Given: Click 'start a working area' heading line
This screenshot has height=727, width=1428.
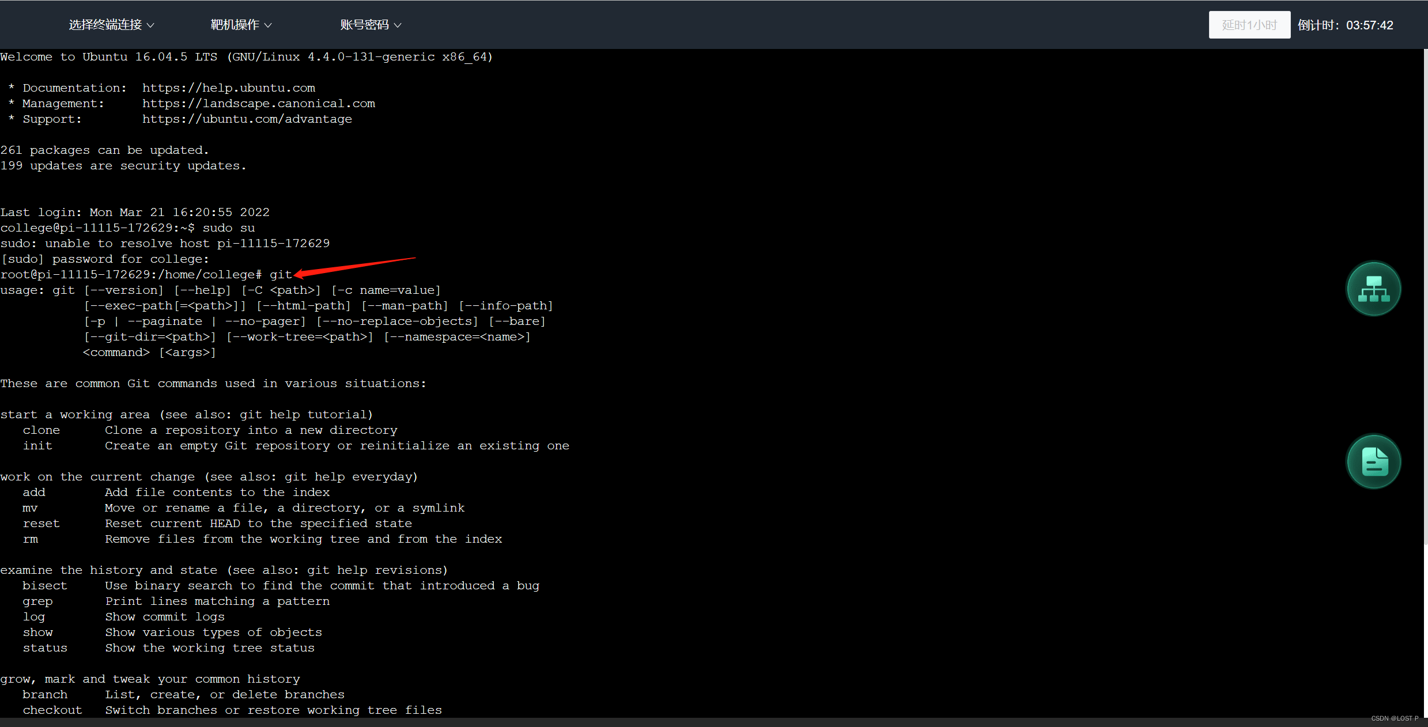Looking at the screenshot, I should click(187, 414).
